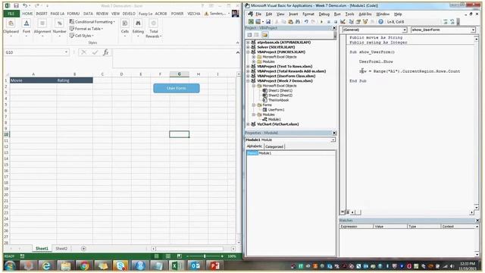This screenshot has width=485, height=273.
Task: Open PowerPoint from the taskbar
Action: click(214, 265)
